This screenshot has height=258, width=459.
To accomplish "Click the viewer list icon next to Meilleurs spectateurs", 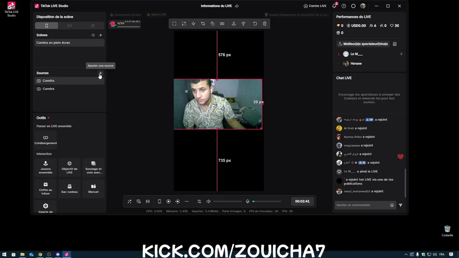I will click(x=395, y=44).
